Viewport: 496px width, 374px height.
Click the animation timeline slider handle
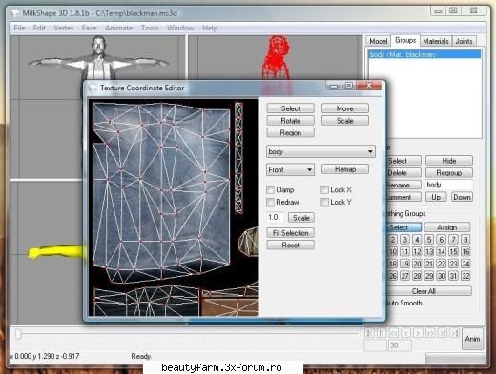point(18,334)
